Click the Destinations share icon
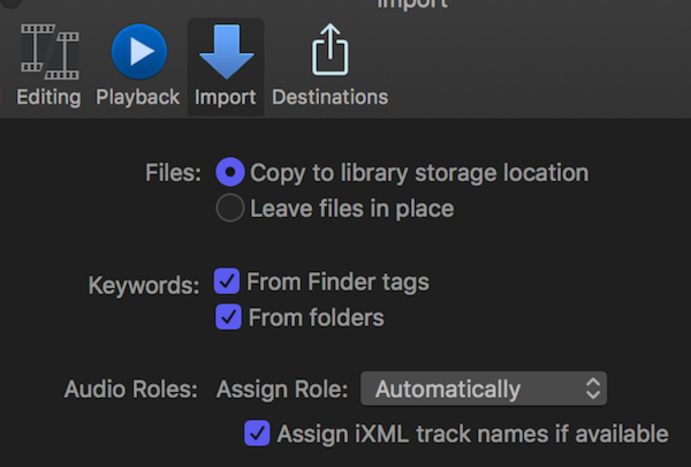 (x=330, y=50)
